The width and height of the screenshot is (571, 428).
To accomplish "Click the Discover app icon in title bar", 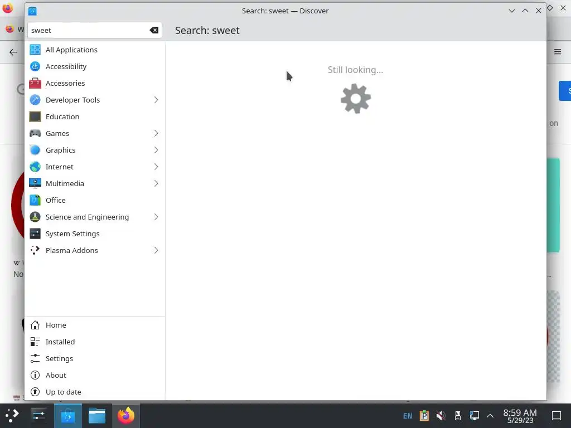I will 32,11.
